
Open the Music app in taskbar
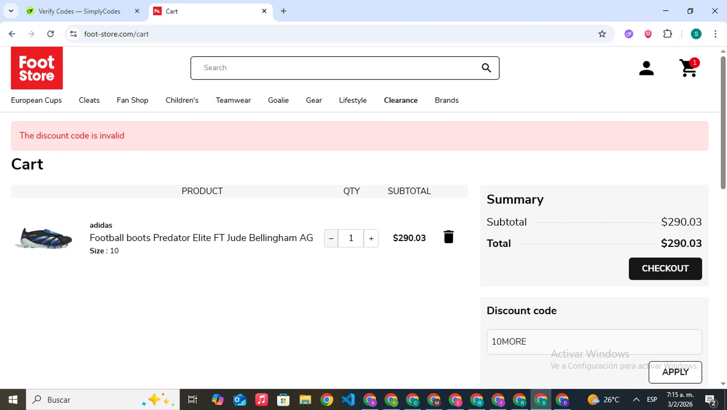[x=262, y=400]
